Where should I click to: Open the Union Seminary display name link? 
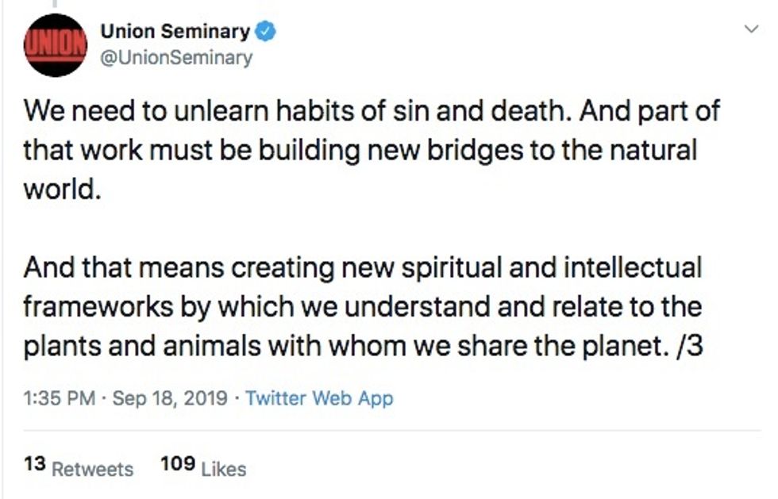175,33
